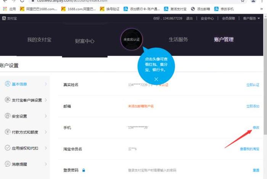Open the 换号验证 bookmark

109,9
